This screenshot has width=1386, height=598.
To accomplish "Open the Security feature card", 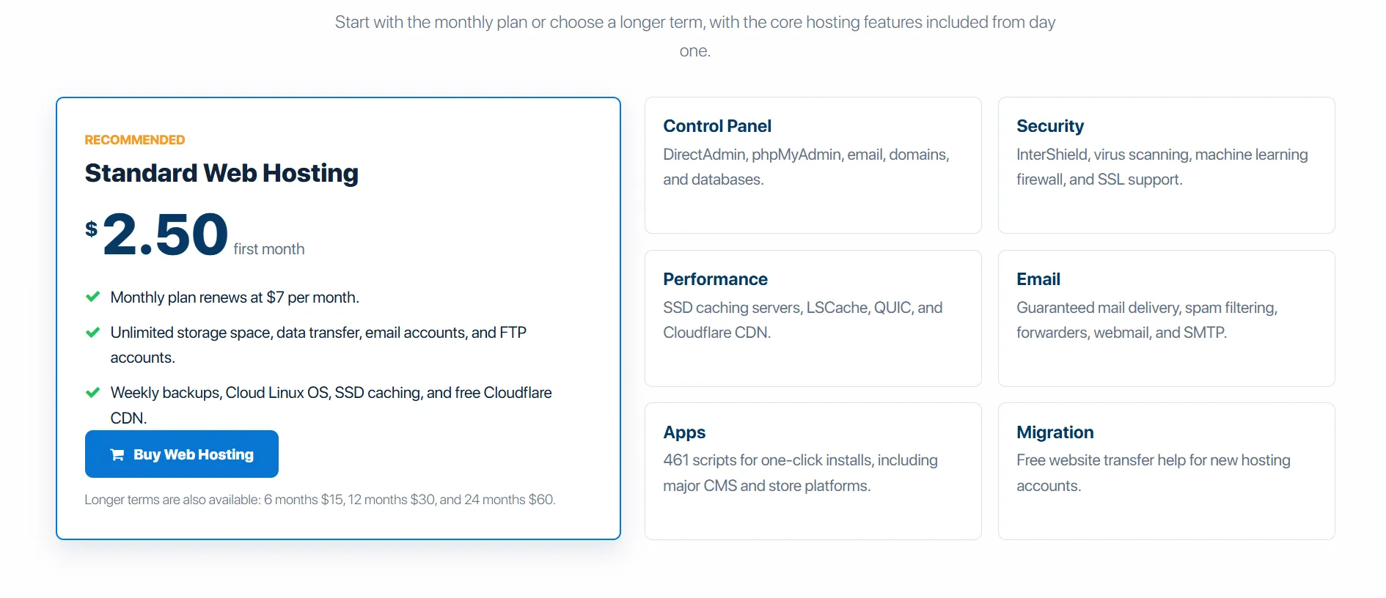I will tap(1166, 166).
